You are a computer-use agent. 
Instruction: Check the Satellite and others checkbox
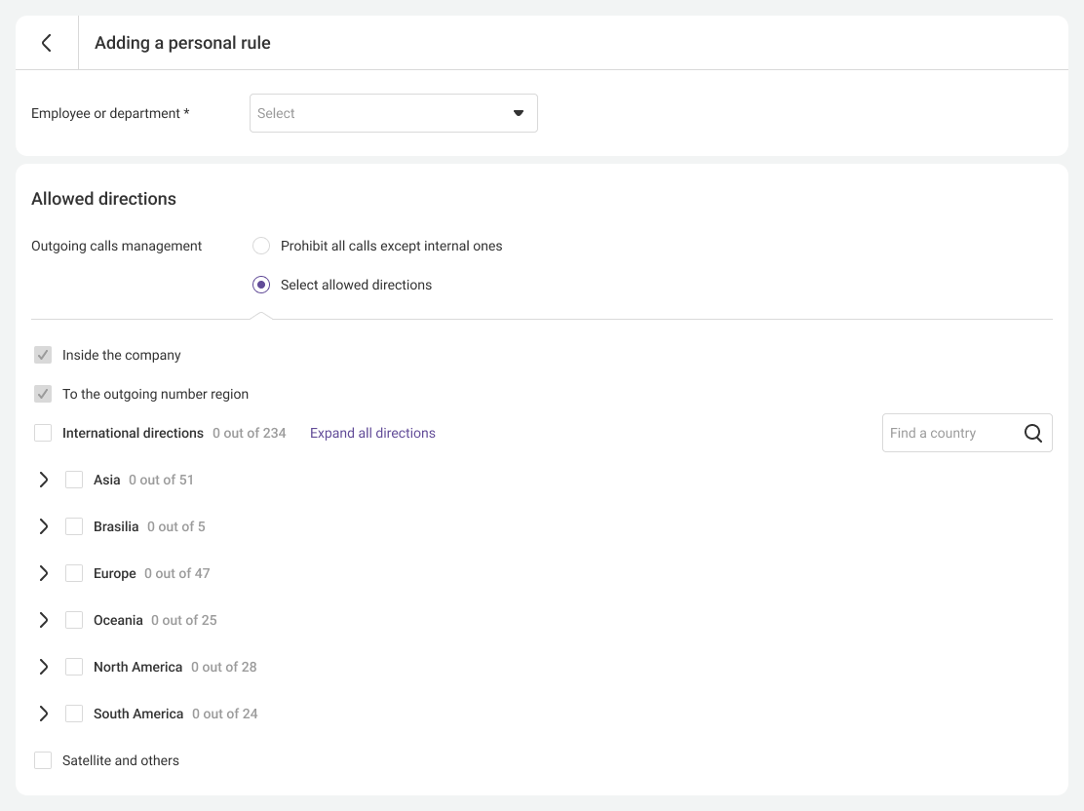point(43,760)
